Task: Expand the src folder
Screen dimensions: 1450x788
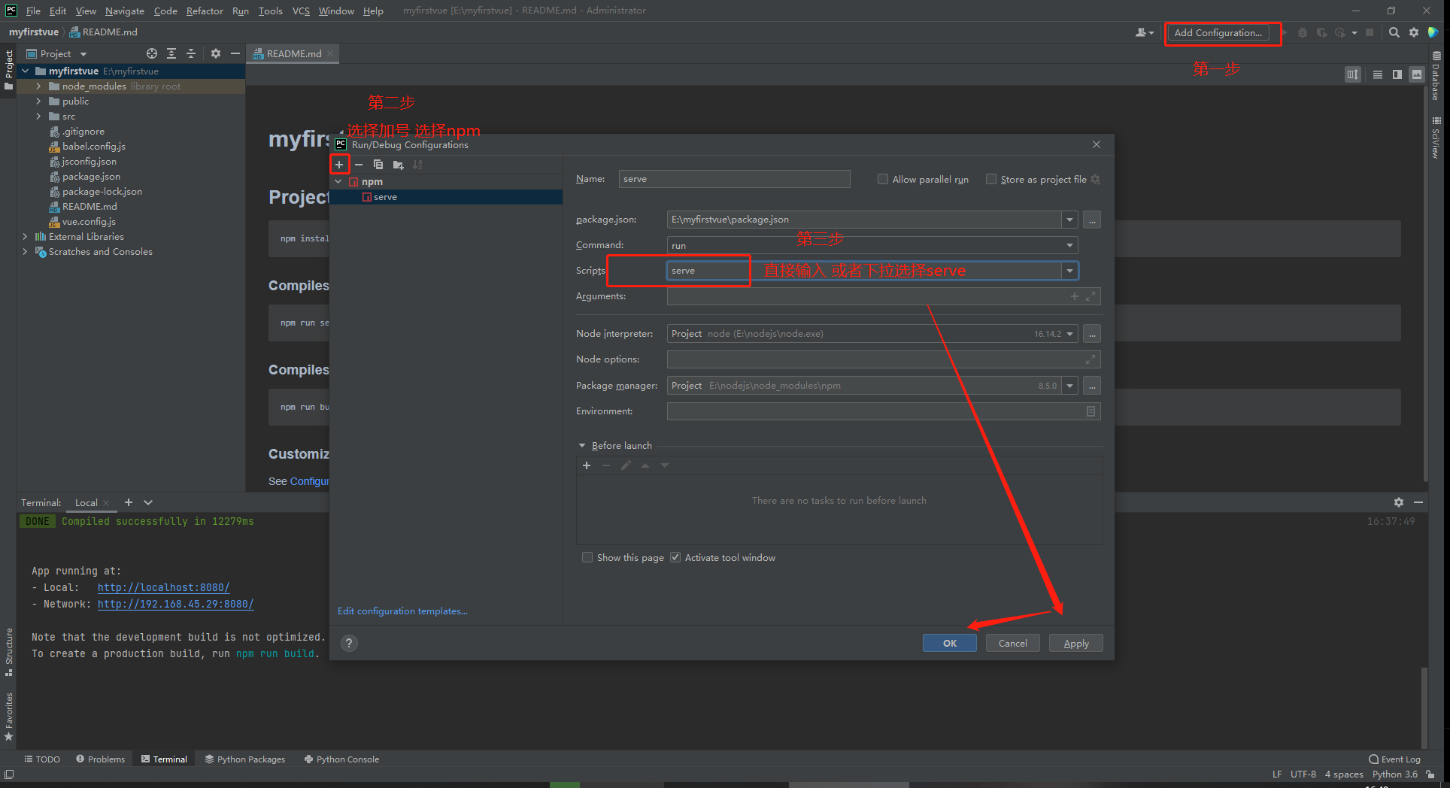Action: 38,117
